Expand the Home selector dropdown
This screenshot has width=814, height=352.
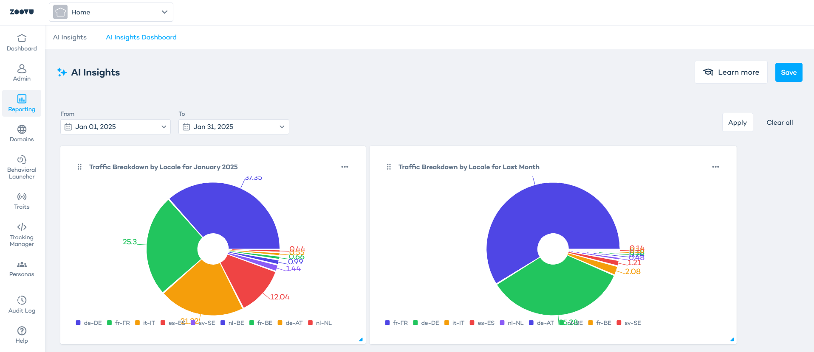[x=111, y=12]
